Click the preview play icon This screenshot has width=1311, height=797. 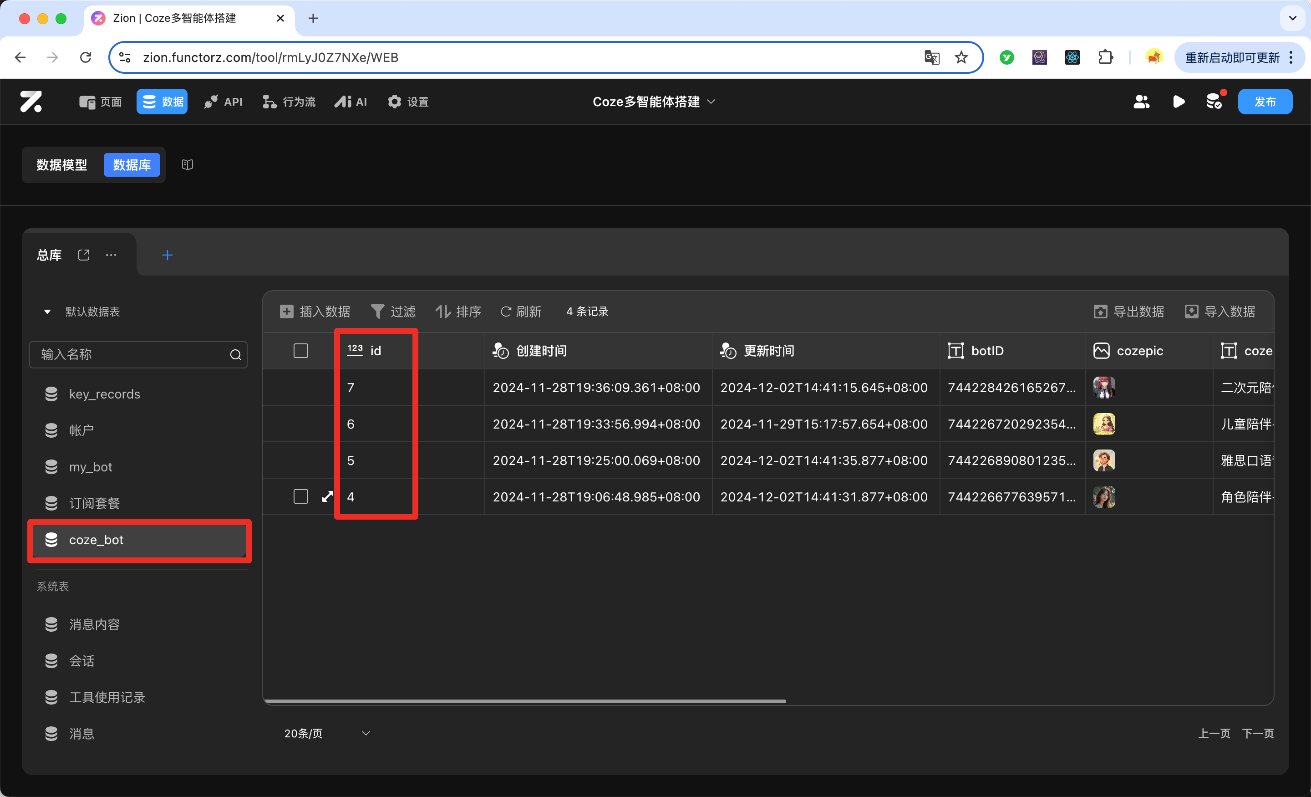pyautogui.click(x=1179, y=102)
